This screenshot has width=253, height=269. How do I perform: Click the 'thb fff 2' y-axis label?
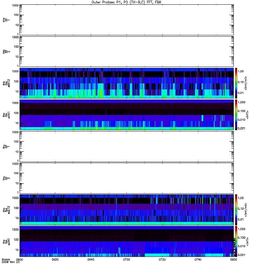pyautogui.click(x=6, y=51)
